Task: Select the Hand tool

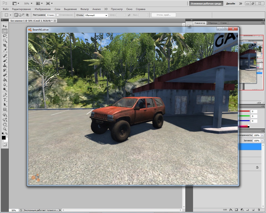Action: point(5,124)
